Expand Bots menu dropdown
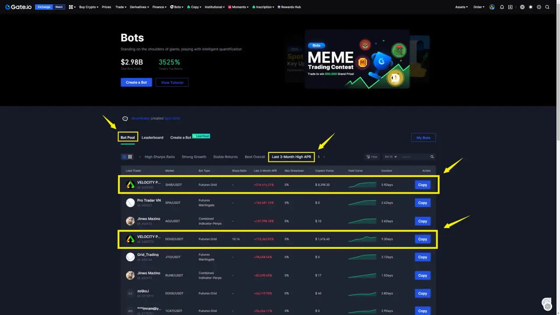The width and height of the screenshot is (560, 315). point(177,7)
